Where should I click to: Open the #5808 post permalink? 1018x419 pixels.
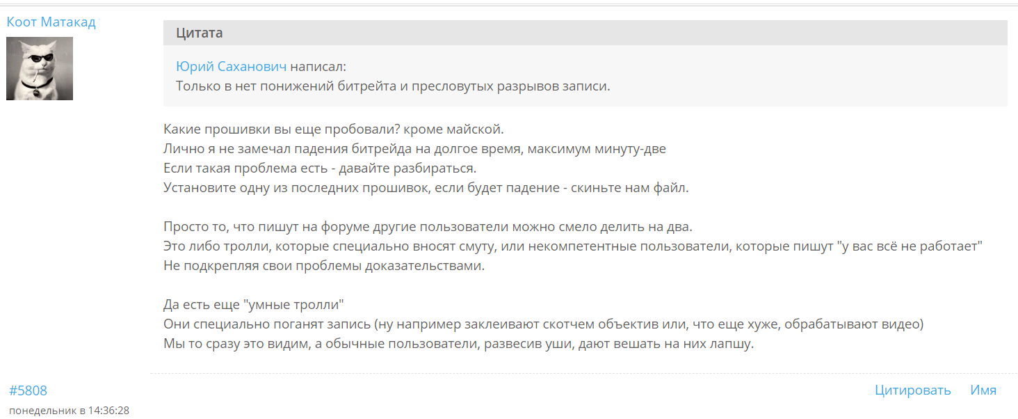(28, 390)
